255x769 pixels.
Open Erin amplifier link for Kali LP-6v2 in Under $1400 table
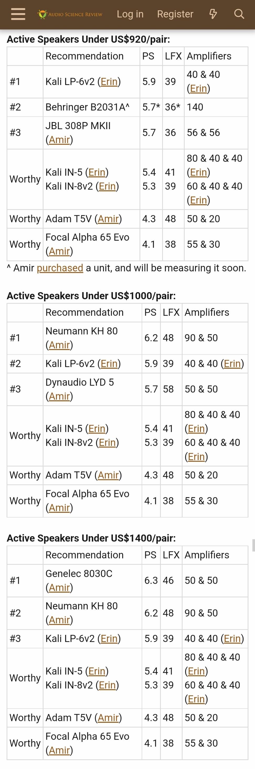[232, 638]
